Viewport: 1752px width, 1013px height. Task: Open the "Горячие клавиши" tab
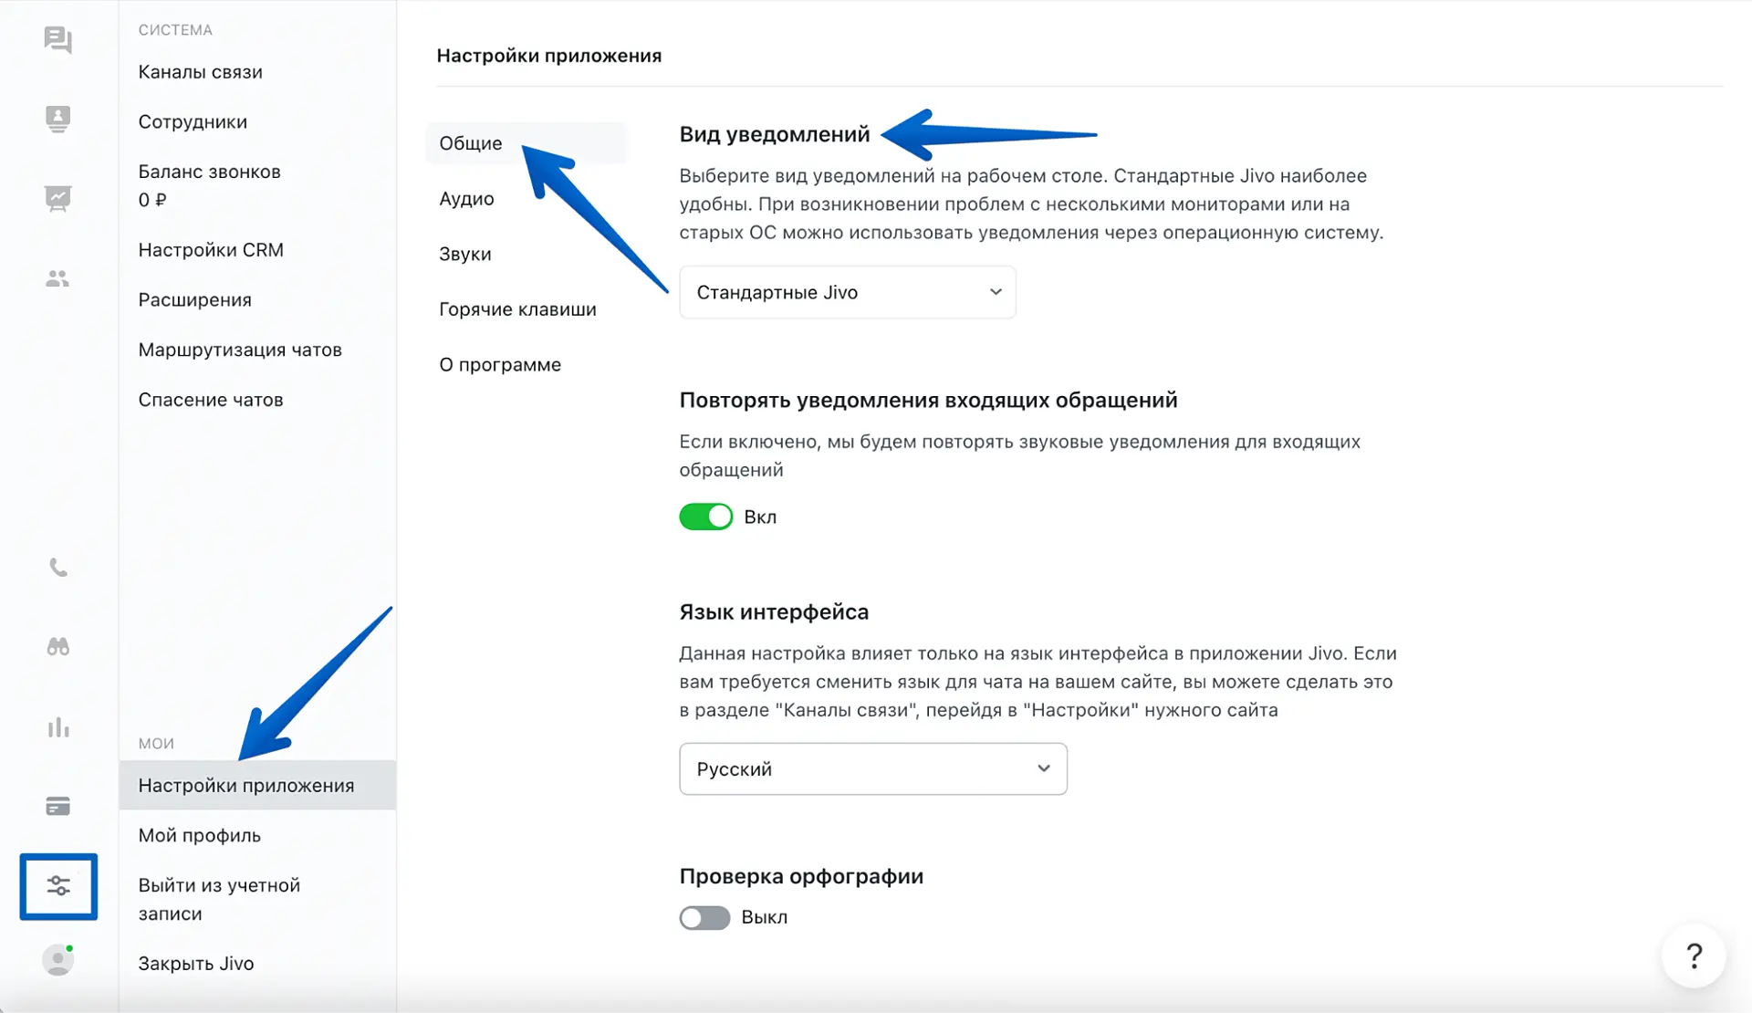point(517,309)
